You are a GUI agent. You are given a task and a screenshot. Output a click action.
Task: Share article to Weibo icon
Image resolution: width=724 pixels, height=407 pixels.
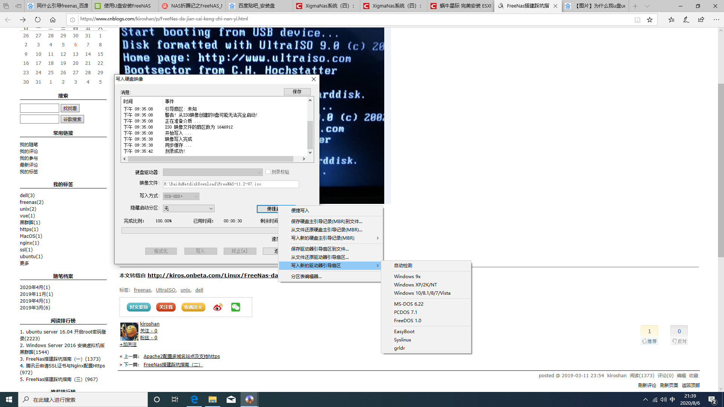(x=218, y=307)
